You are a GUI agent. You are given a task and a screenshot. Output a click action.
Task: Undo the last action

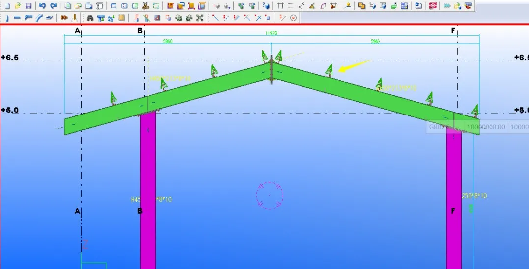coord(42,6)
